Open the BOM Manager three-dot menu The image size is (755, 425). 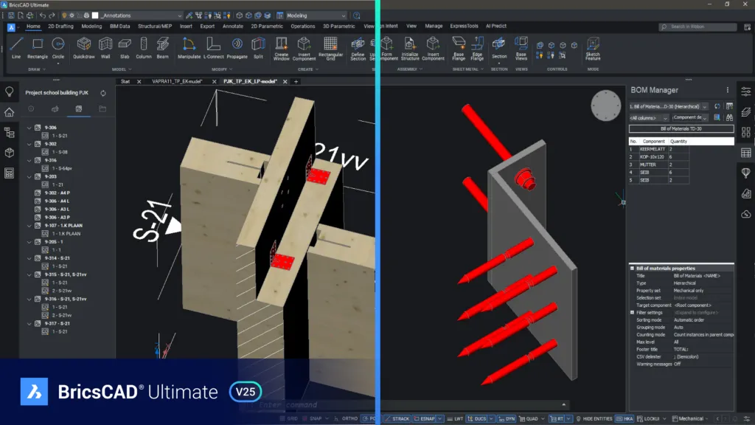(728, 90)
